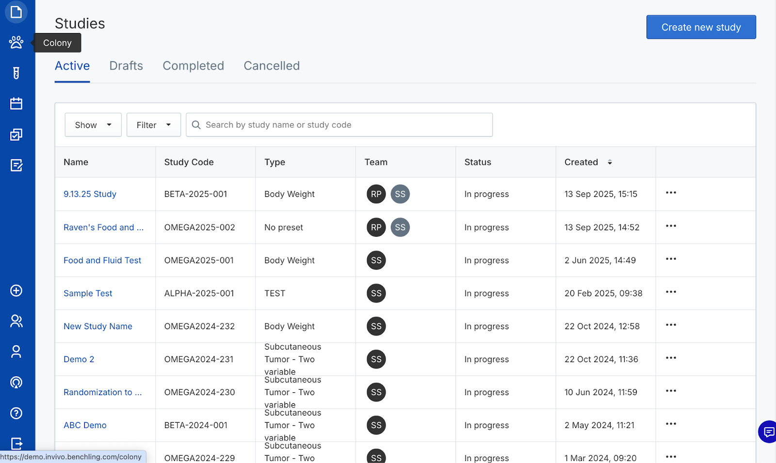Switch to the Completed tab

tap(193, 66)
